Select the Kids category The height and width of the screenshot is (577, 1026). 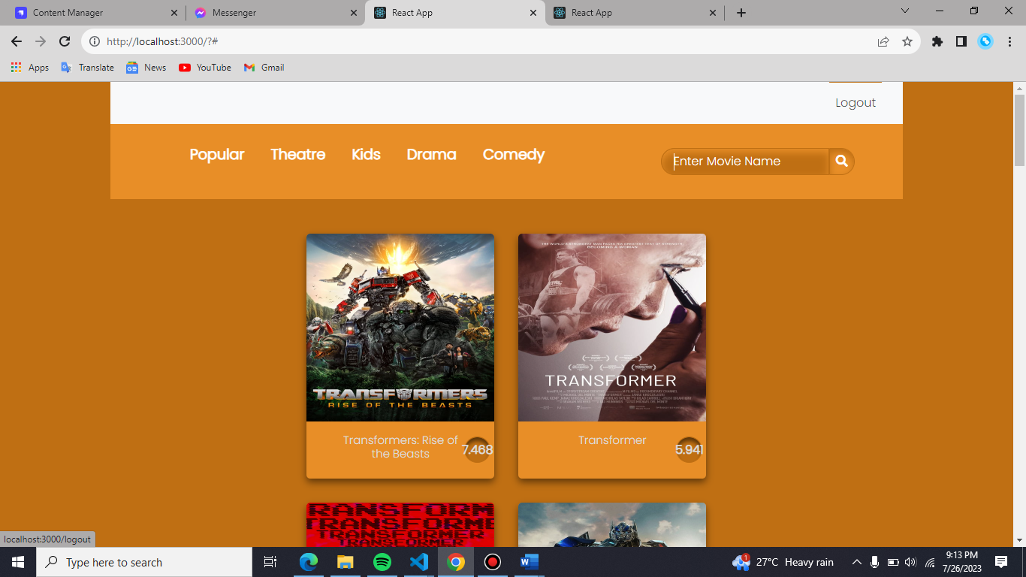(366, 154)
